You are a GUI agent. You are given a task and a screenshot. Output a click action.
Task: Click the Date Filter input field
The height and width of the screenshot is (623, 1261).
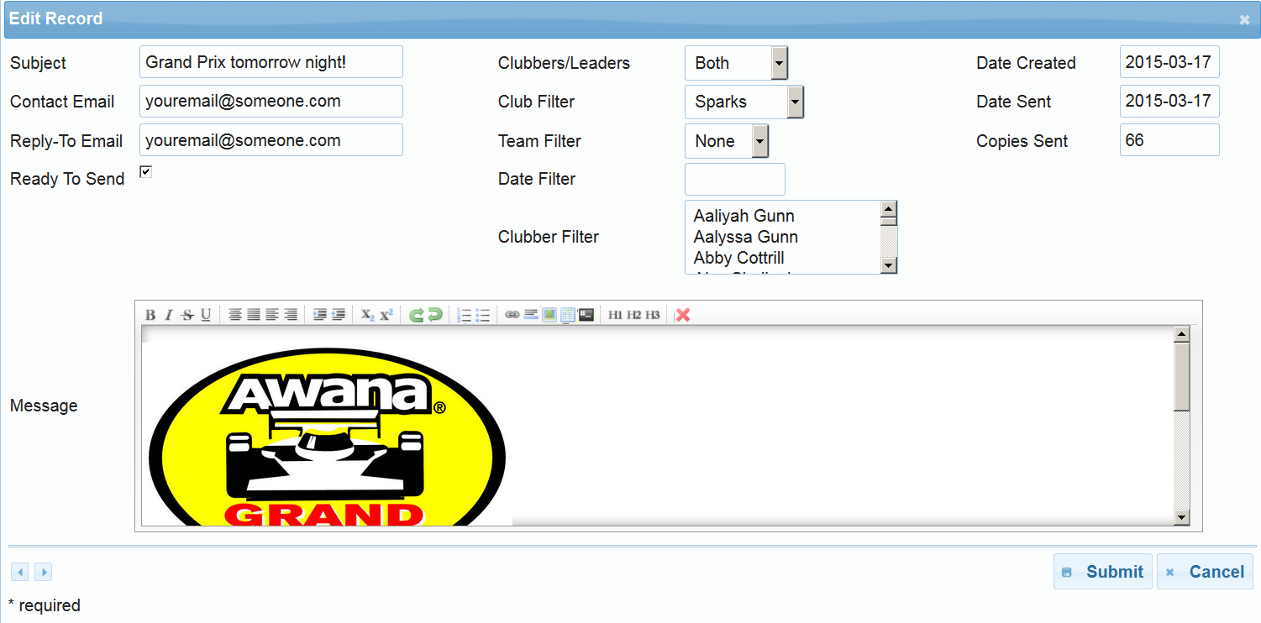tap(734, 180)
